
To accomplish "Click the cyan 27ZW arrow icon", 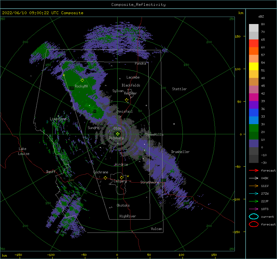I will pyautogui.click(x=254, y=194).
